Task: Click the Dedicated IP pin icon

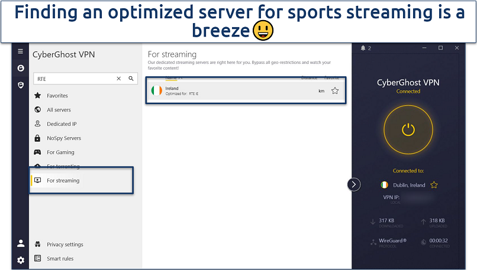Action: 38,123
